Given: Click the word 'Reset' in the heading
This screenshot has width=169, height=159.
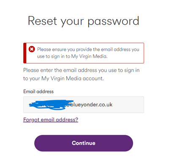Looking at the screenshot, I should pos(42,21).
